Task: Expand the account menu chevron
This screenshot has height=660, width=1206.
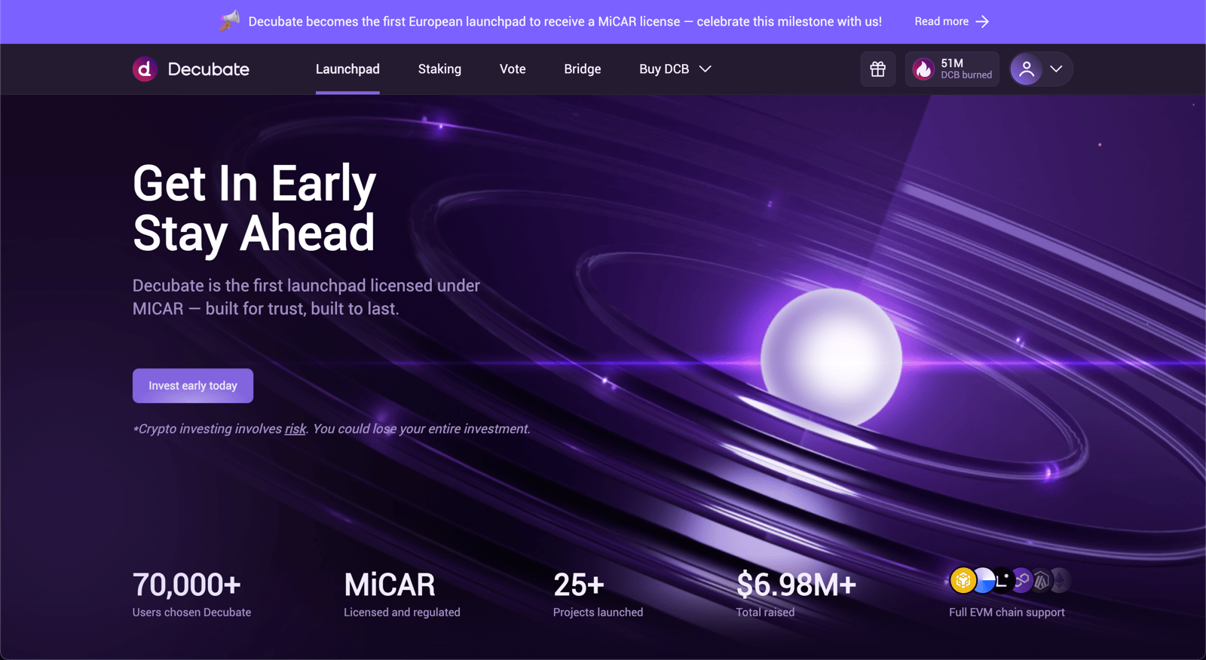Action: pos(1056,69)
